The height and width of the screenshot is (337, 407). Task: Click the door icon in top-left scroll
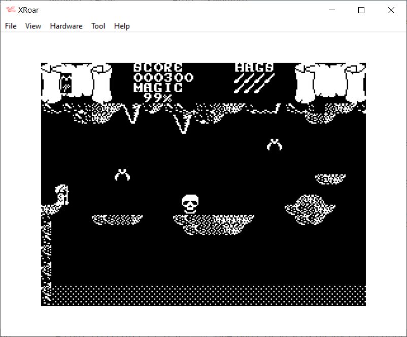66,83
